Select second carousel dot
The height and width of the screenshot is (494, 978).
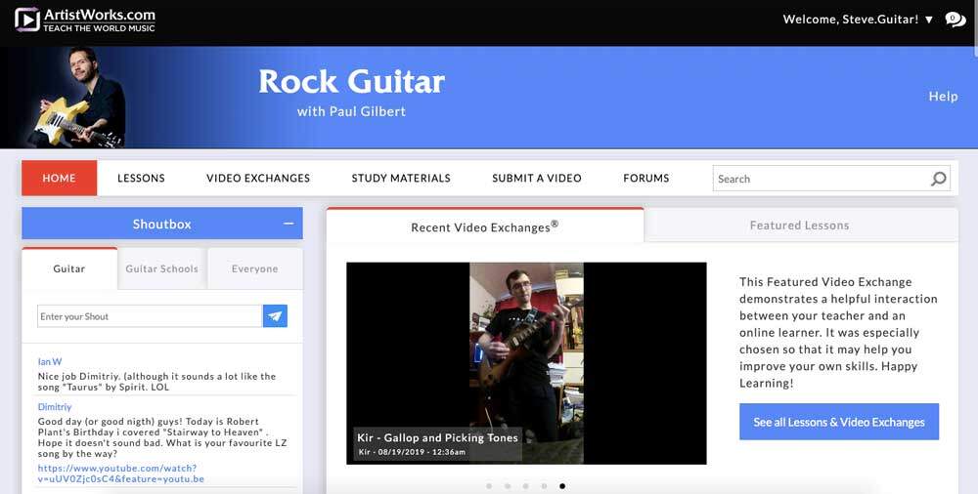pos(508,486)
